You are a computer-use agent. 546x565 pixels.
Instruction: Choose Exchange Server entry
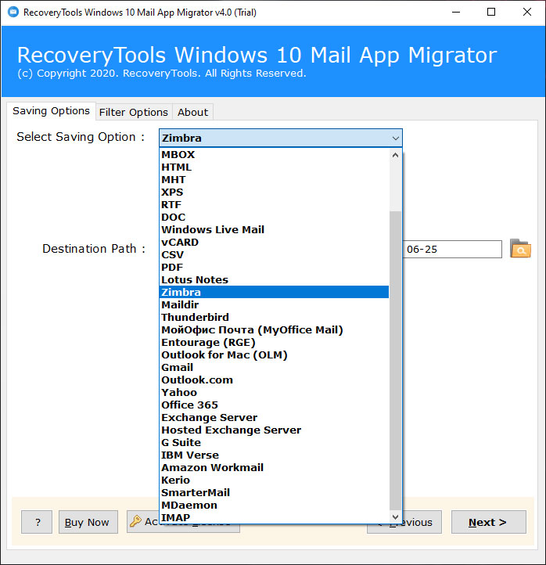[274, 417]
